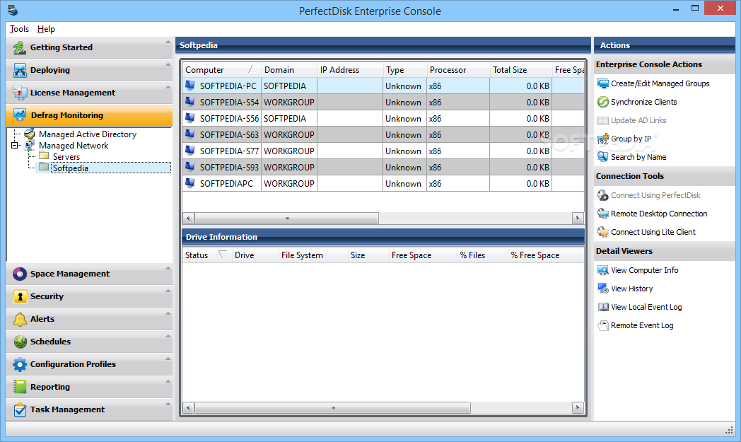Click the Getting Started running-man icon
This screenshot has height=442, width=741.
(x=19, y=47)
